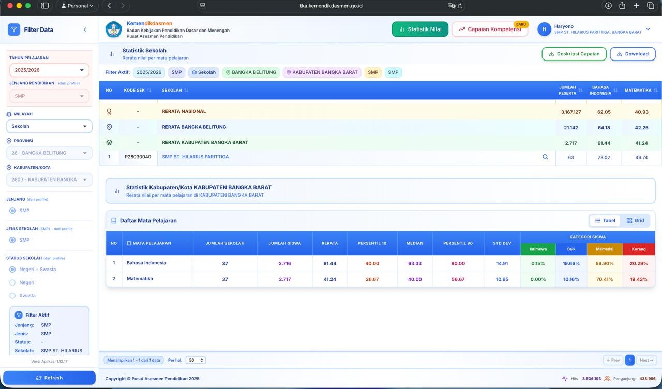Click the Filter Data funnel icon
The image size is (662, 389).
(14, 29)
